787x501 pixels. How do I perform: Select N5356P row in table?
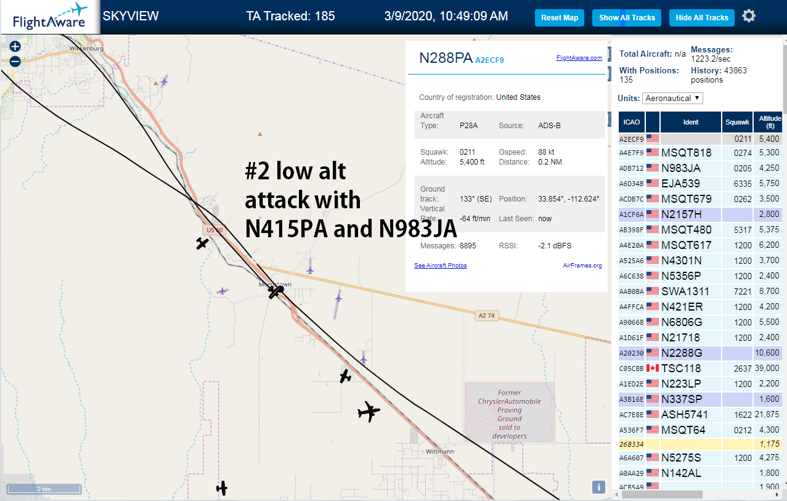pyautogui.click(x=700, y=276)
